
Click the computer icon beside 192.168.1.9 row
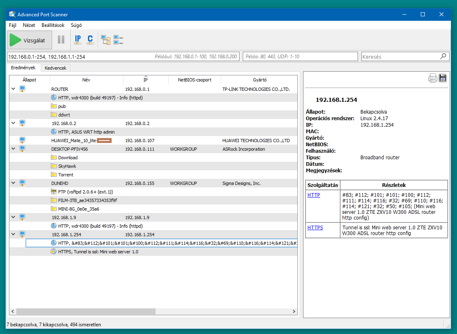[22, 217]
